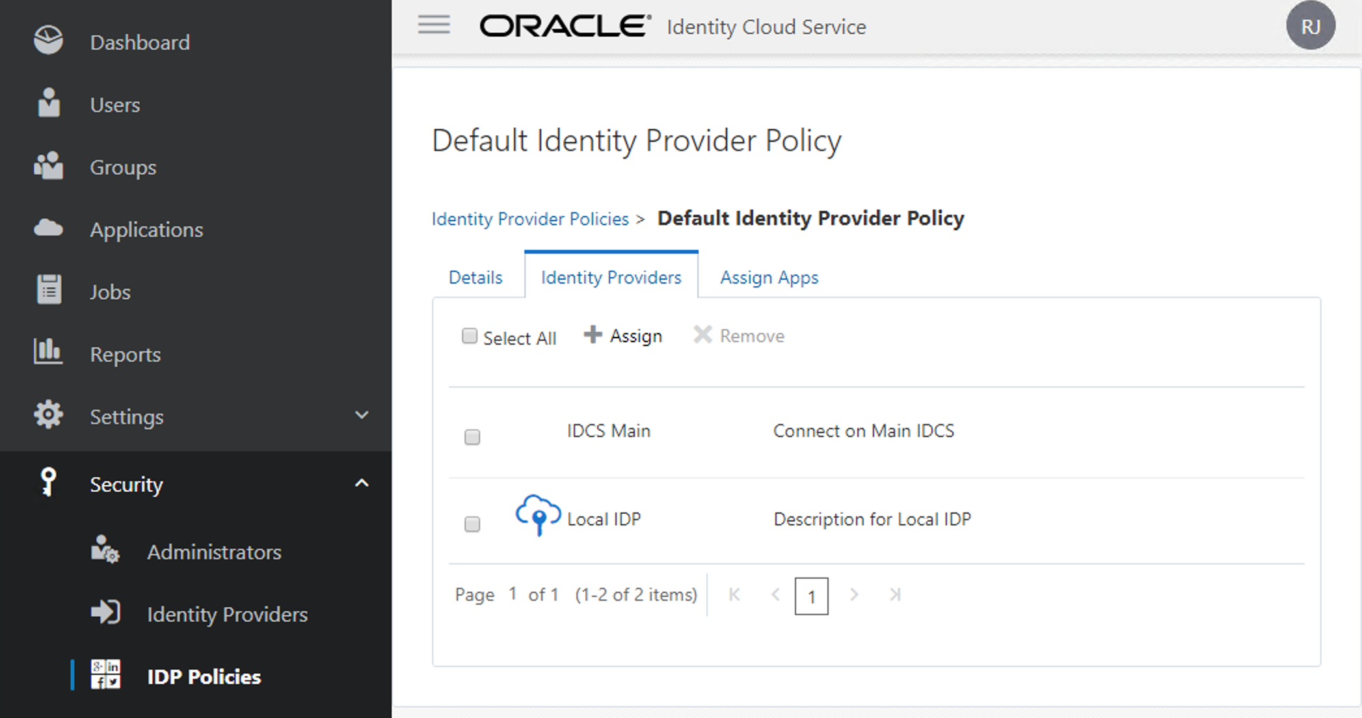Go to first page of results
This screenshot has width=1362, height=718.
click(x=734, y=594)
